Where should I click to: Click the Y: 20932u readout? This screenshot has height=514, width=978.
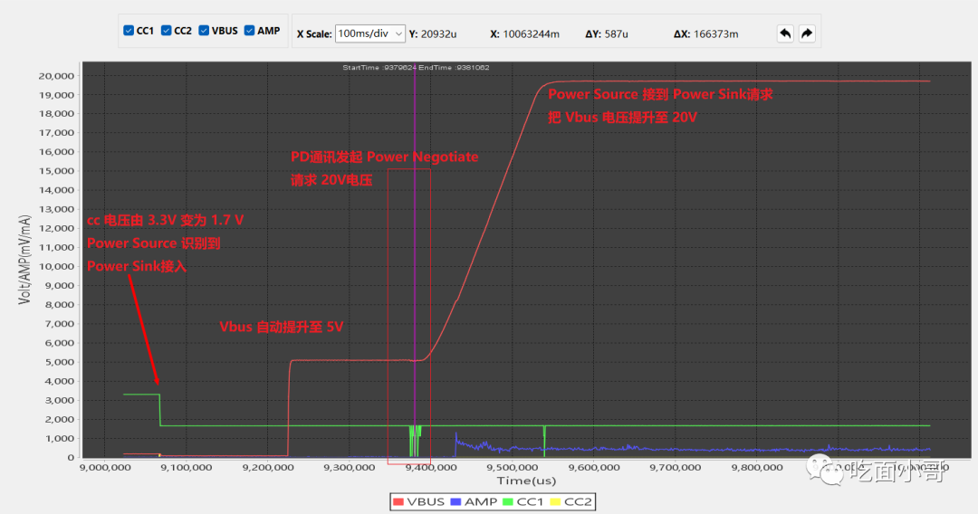pyautogui.click(x=433, y=34)
